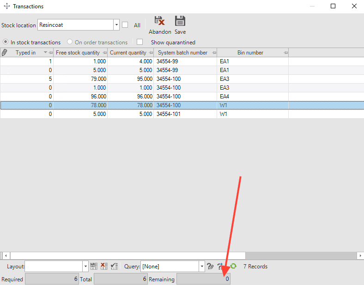Click the Remaining value field
The image size is (364, 285).
203,279
